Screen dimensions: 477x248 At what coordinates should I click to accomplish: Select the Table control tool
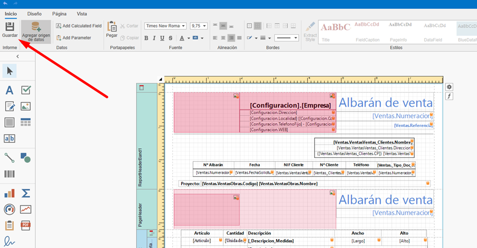[25, 122]
